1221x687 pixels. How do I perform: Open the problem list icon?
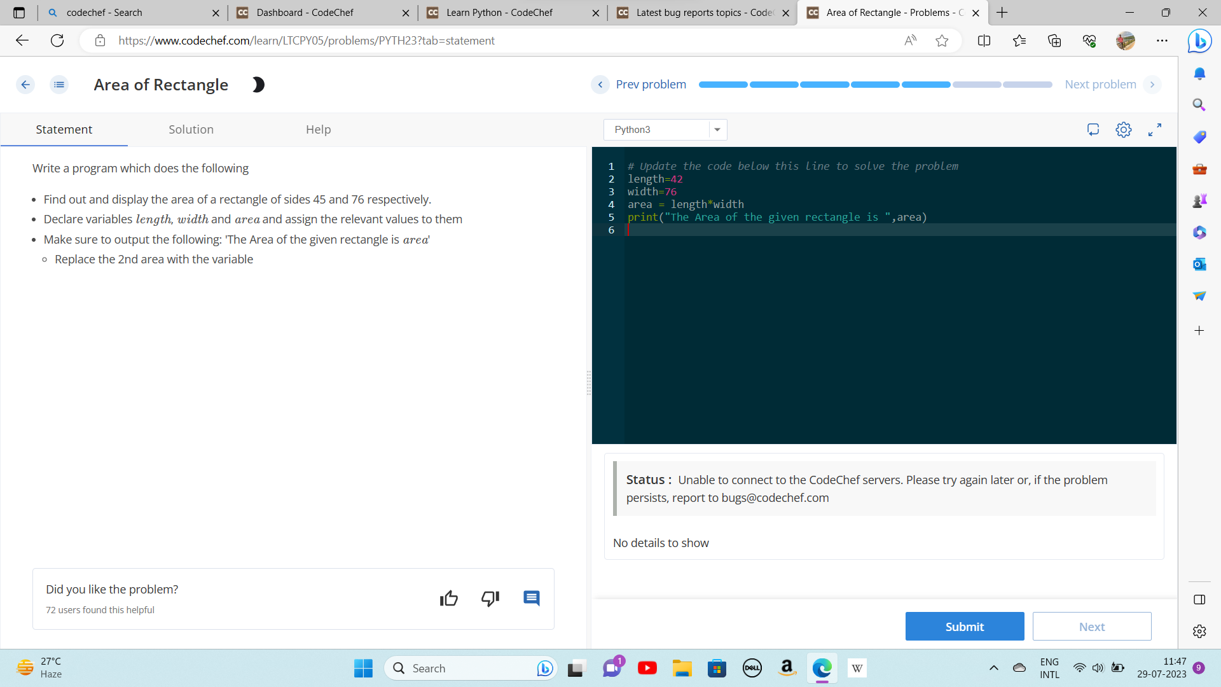(x=59, y=85)
